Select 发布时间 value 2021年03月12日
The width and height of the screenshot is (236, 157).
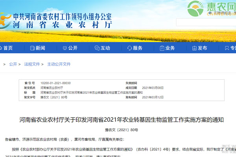click(x=153, y=97)
